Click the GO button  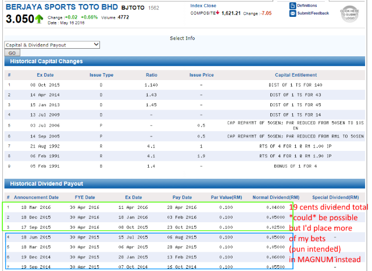(x=12, y=53)
